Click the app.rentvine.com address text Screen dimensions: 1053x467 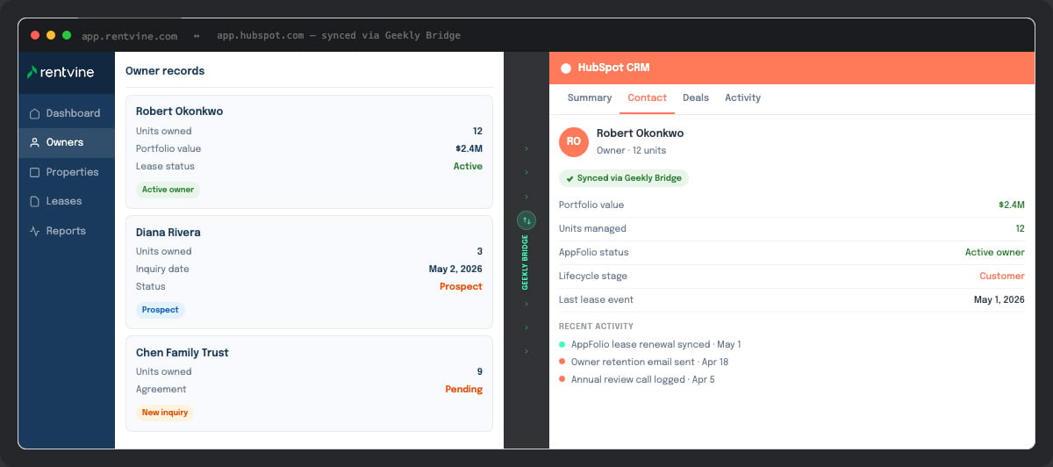pos(130,36)
